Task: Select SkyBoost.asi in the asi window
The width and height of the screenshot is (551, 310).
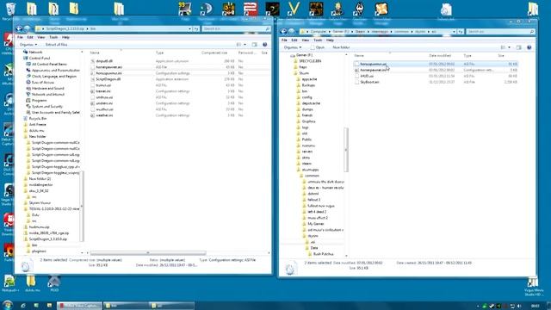Action: [369, 83]
